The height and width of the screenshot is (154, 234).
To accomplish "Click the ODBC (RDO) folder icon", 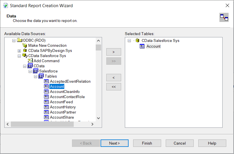I will coord(19,40).
